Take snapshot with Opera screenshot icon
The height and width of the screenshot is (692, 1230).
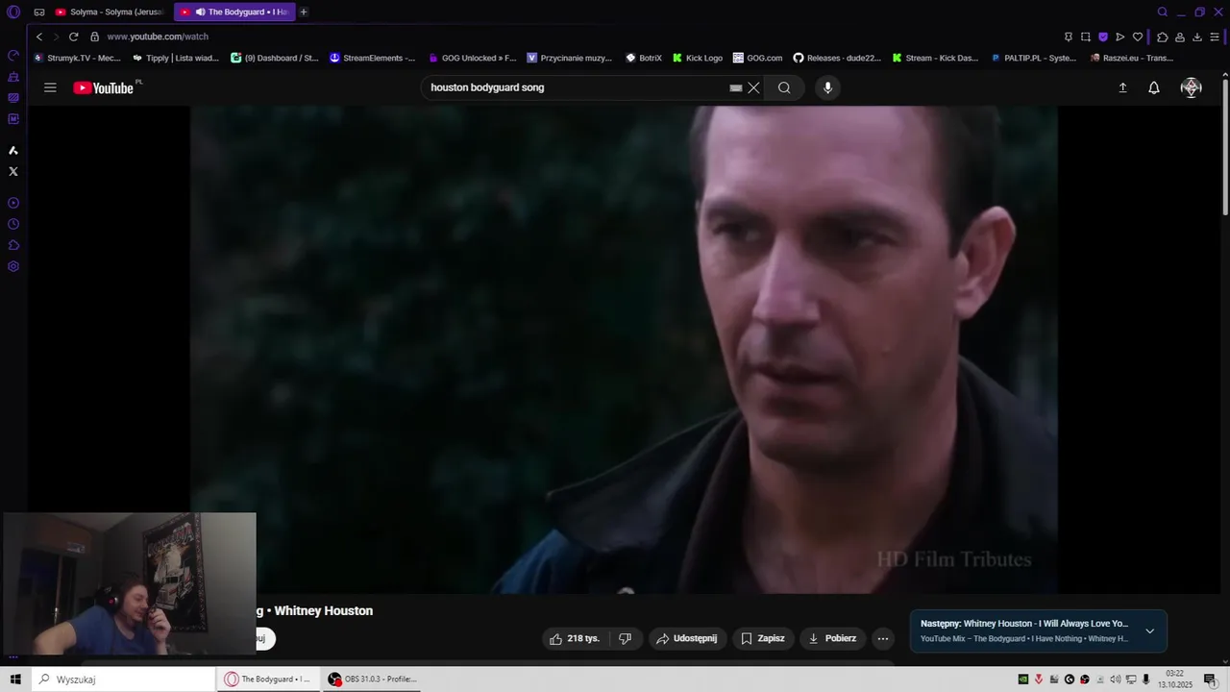point(1086,37)
